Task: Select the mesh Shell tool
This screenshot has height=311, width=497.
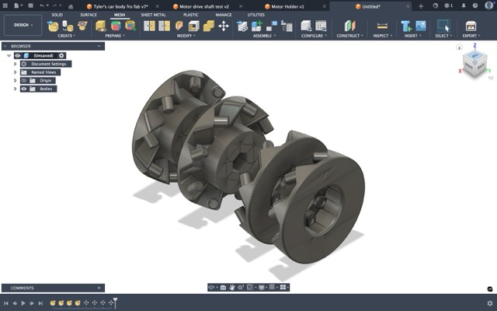Action: click(x=193, y=26)
